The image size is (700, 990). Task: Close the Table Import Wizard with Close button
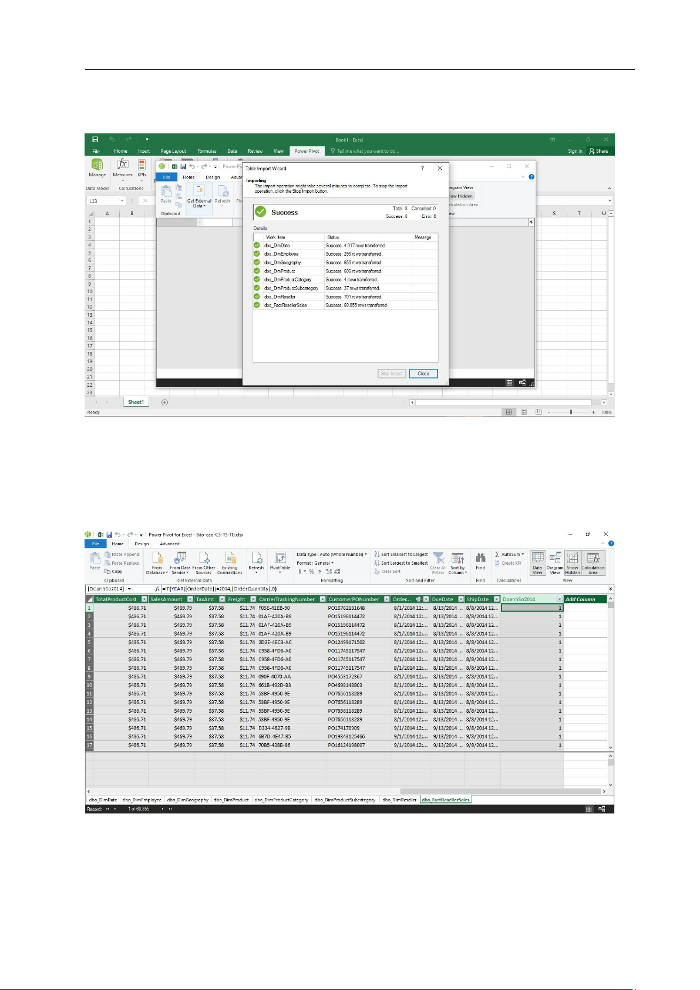tap(423, 374)
